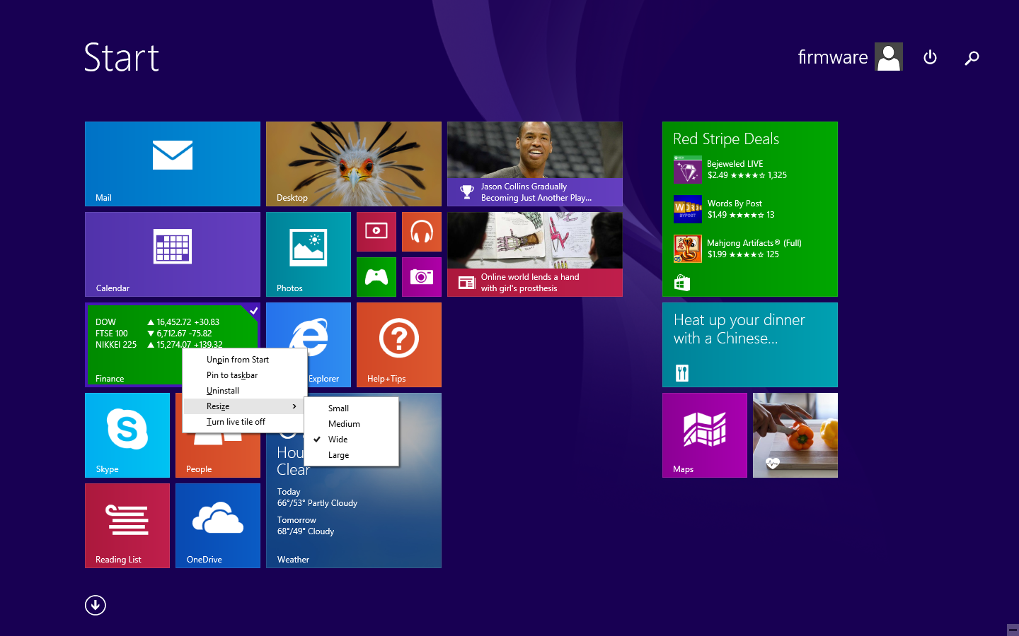
Task: Choose Pin to taskbar
Action: tap(245, 375)
